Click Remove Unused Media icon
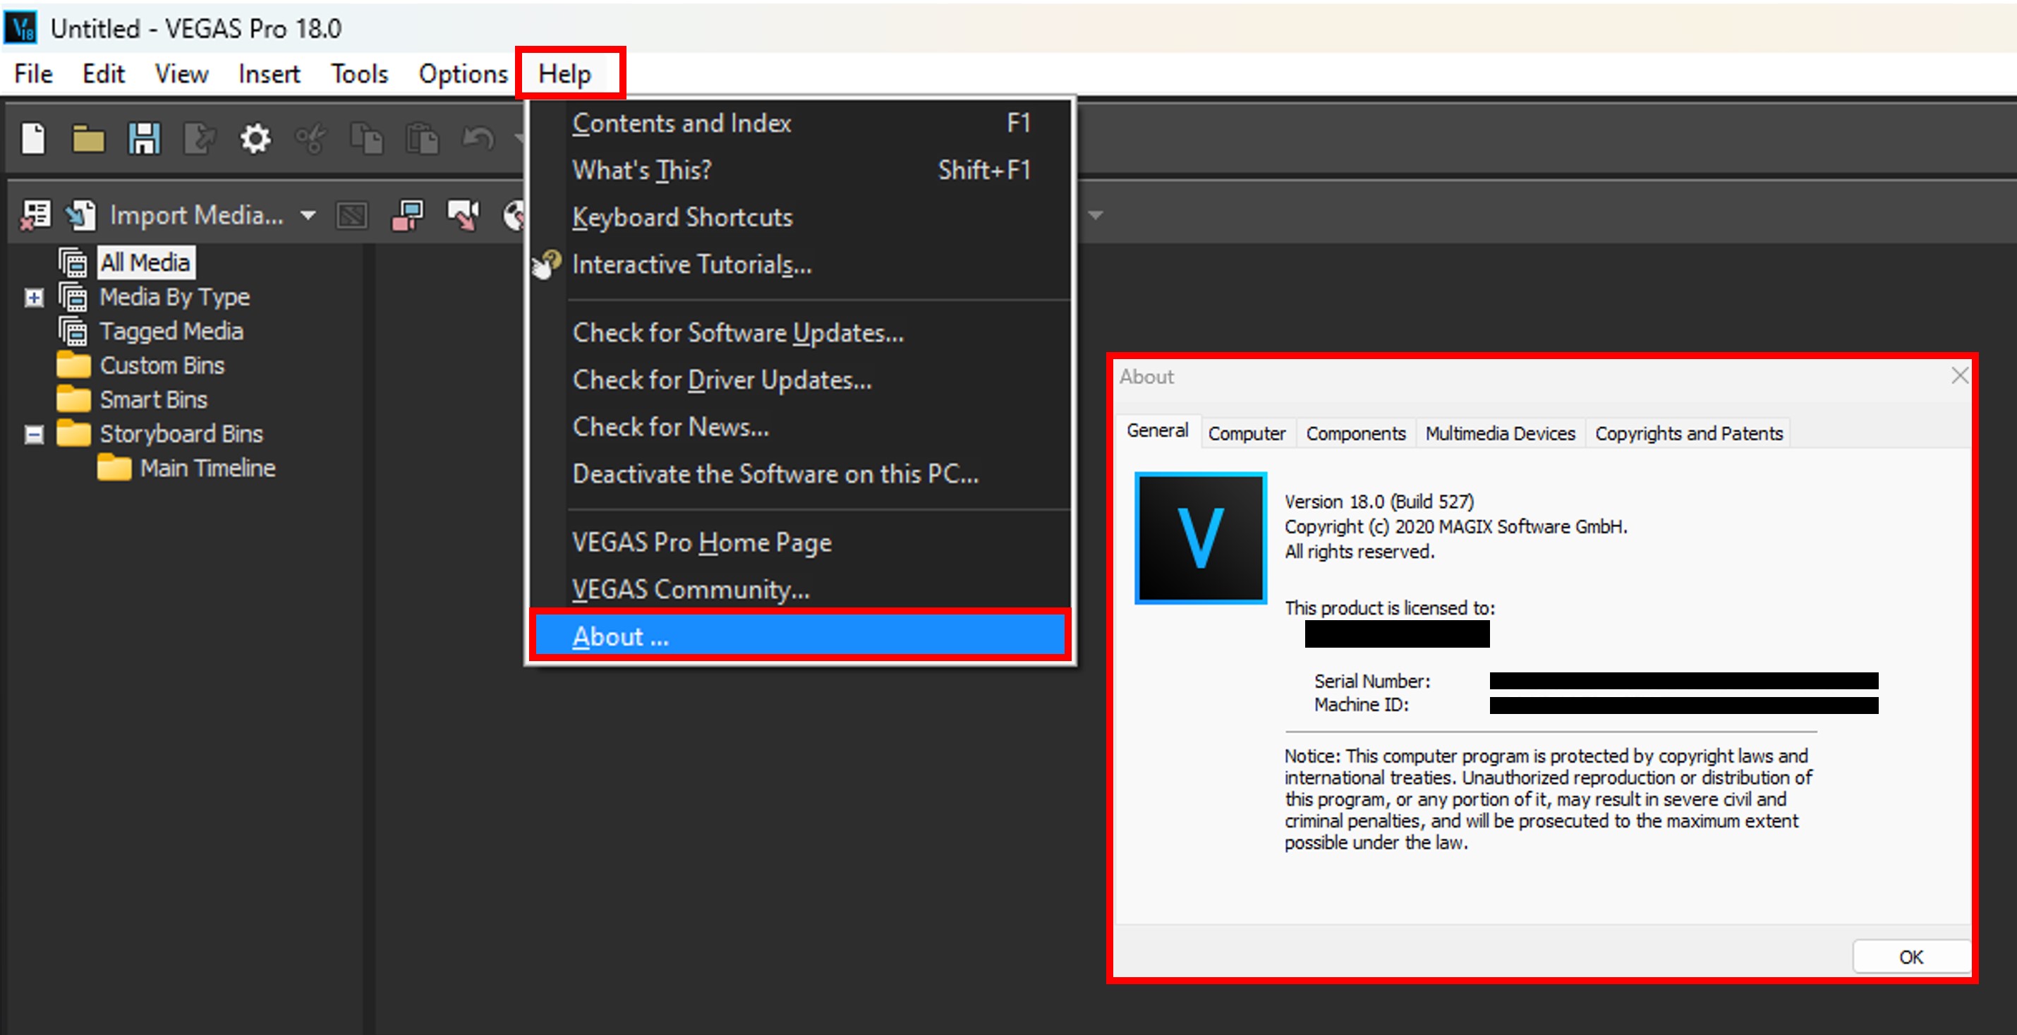This screenshot has width=2017, height=1035. click(x=35, y=214)
